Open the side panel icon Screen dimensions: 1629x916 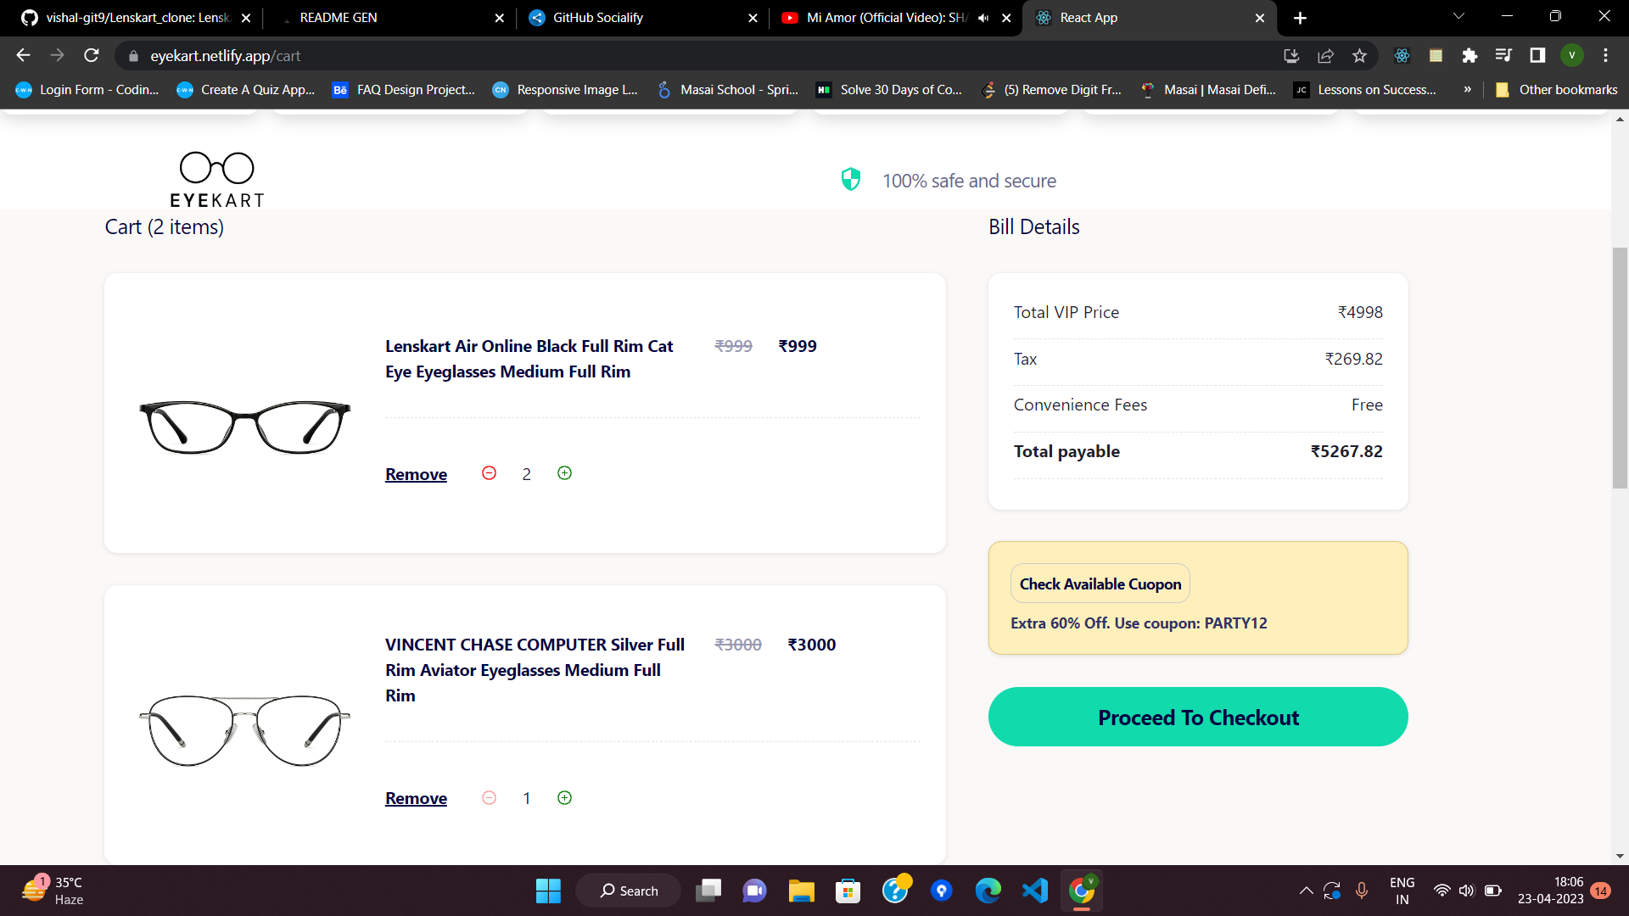(x=1537, y=56)
